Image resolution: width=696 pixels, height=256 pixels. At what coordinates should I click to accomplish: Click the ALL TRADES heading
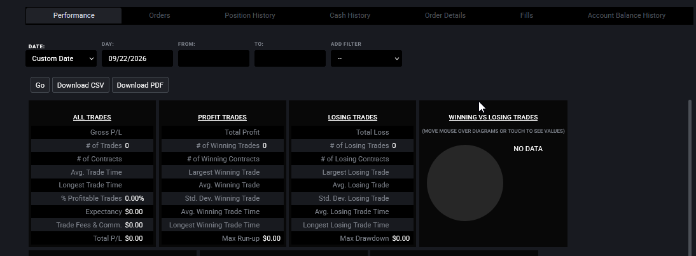(x=92, y=118)
